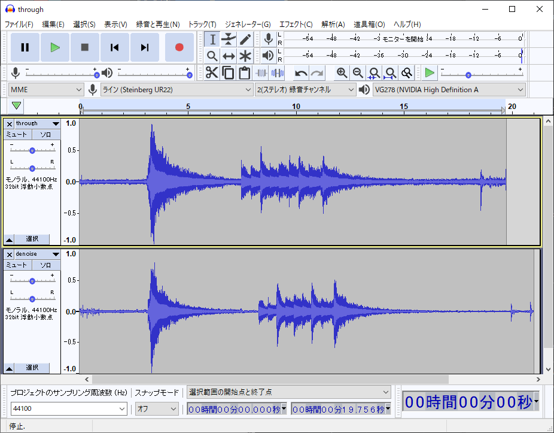This screenshot has width=554, height=433.
Task: Choose the Time Shift tool
Action: 229,56
